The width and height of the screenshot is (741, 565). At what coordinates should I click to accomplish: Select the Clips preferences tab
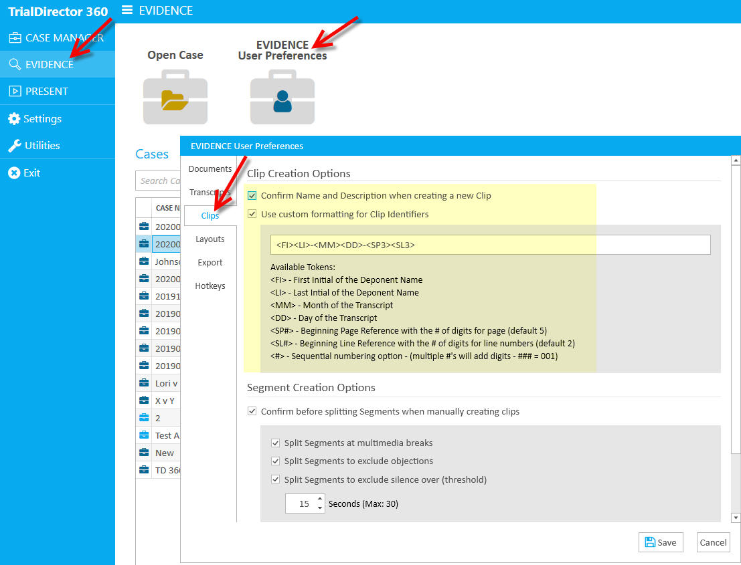(x=210, y=216)
